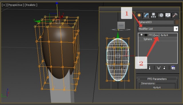The image size is (183, 105).
Task: Open the Create command panel tab
Action: (139, 15)
